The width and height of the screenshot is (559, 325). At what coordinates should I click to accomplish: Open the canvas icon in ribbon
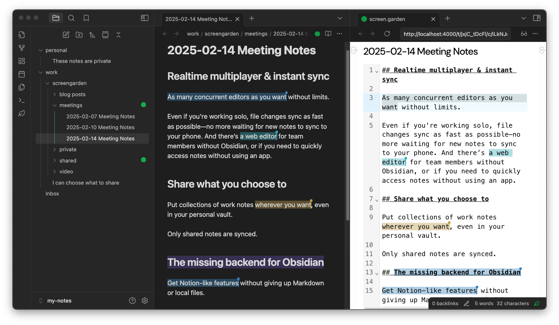click(22, 61)
